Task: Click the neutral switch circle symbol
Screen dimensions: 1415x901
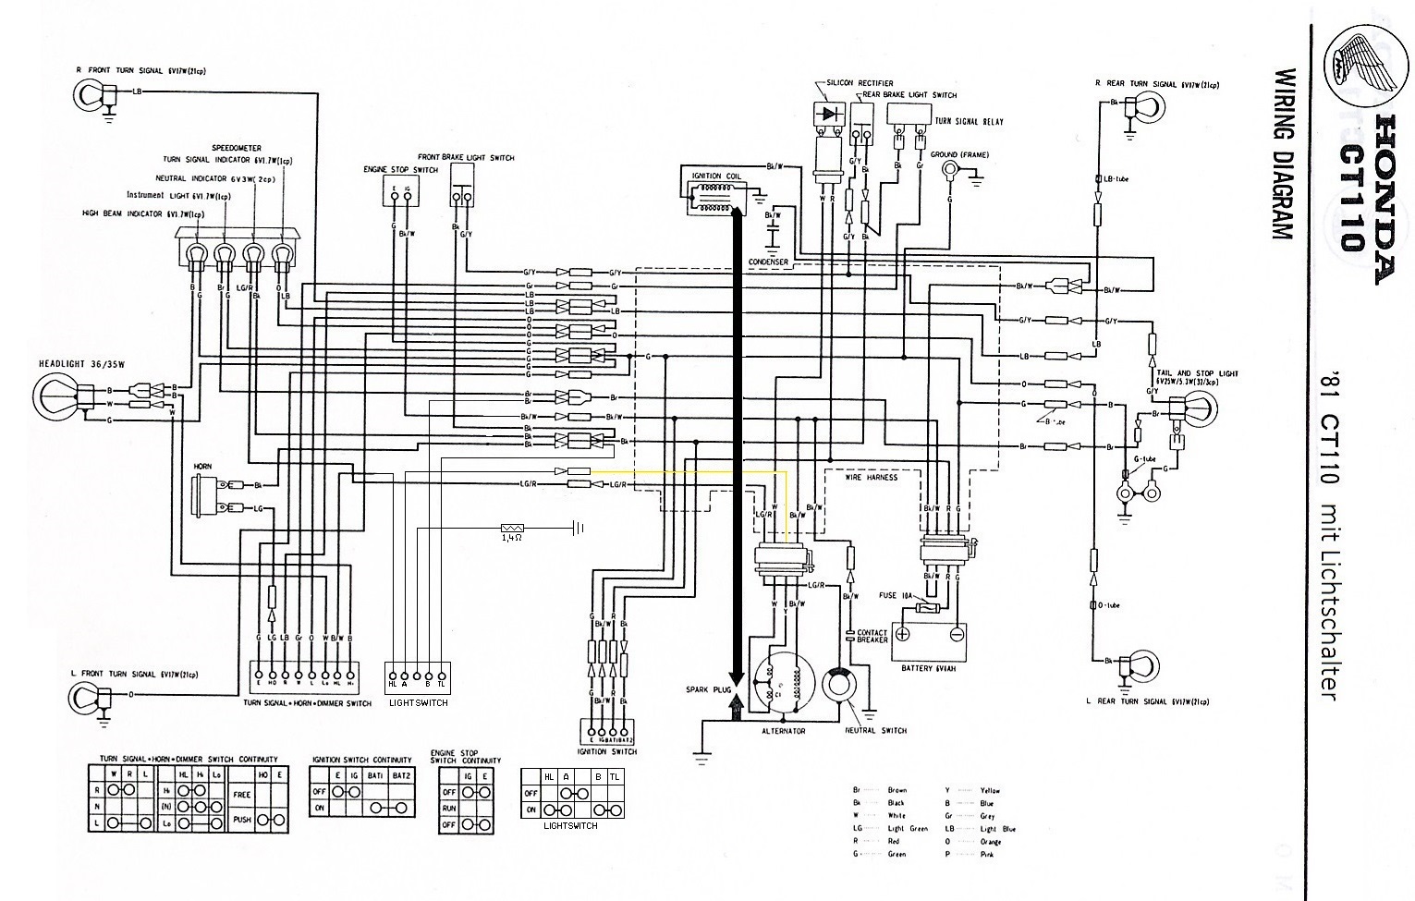Action: point(841,685)
